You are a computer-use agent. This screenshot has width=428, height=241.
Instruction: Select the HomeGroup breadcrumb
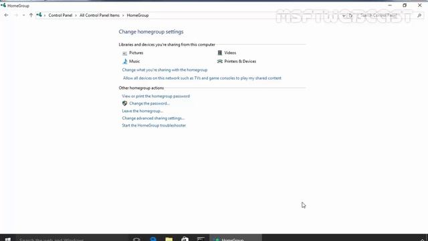click(138, 15)
